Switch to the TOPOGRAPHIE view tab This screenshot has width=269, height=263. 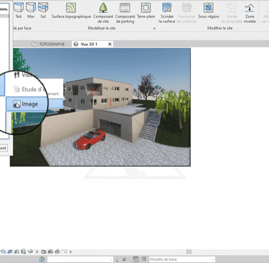pos(49,44)
